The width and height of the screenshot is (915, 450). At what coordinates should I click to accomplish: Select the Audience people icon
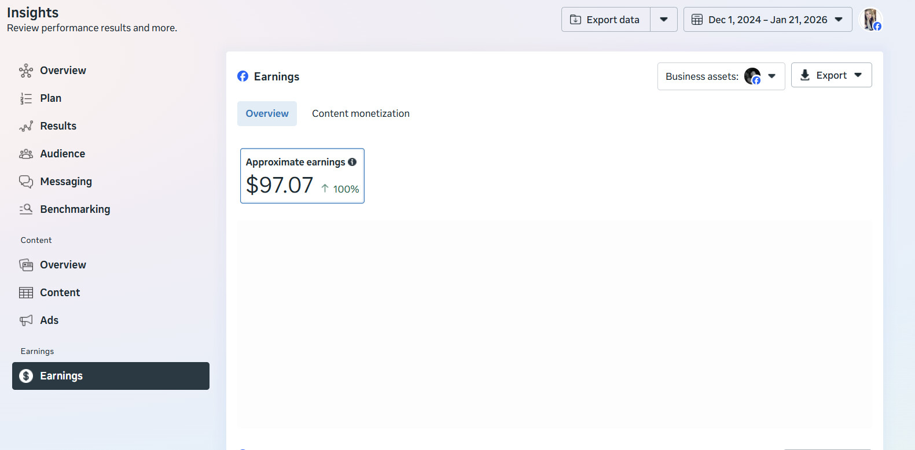pyautogui.click(x=26, y=154)
